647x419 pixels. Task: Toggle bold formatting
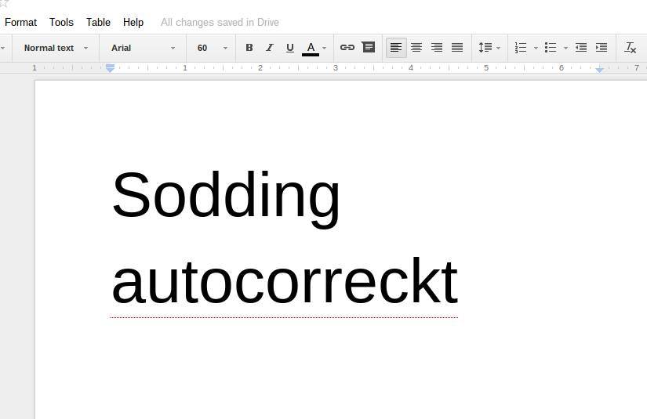pyautogui.click(x=249, y=48)
